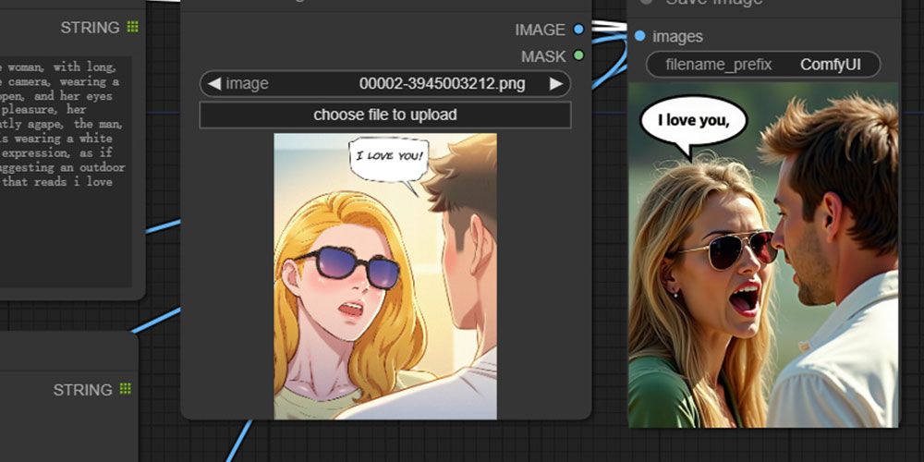Click the green MASK output connector dot
924x462 pixels.
578,56
